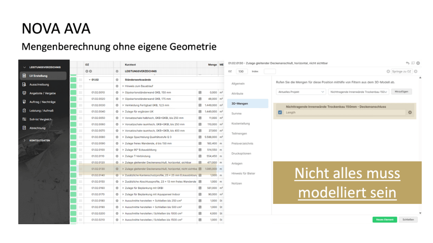Collapse the 01.02 Ständerwerkswände group
Viewport: 433px width, 243px height.
pos(89,79)
